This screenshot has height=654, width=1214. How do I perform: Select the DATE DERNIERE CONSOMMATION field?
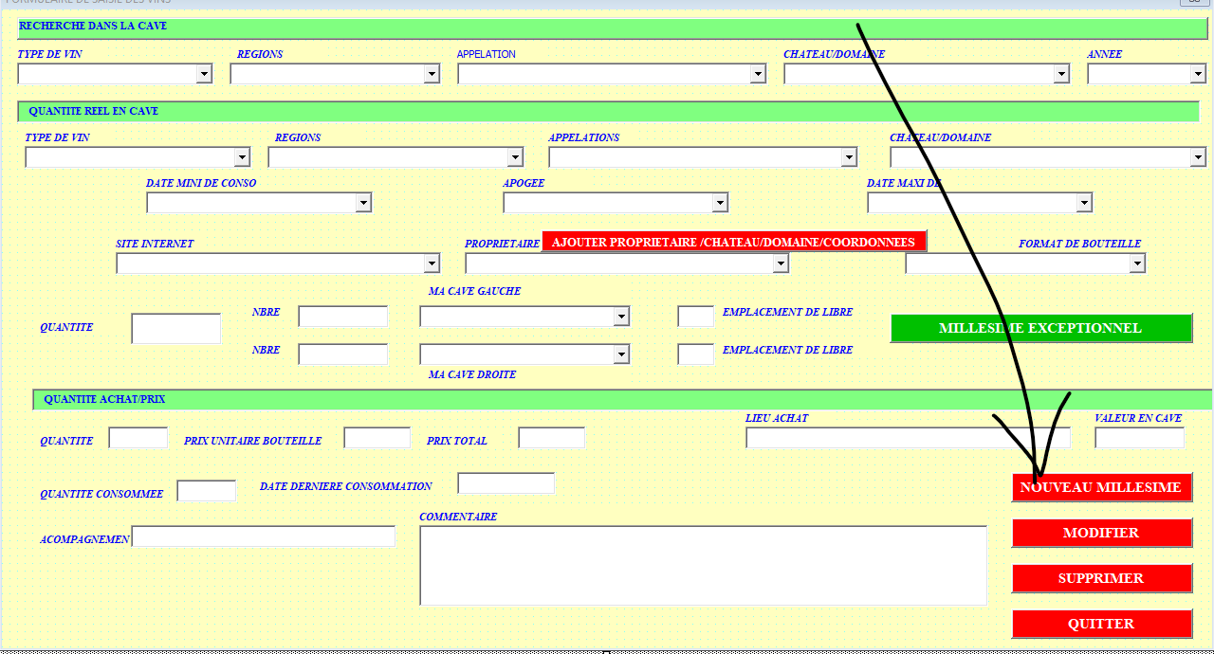click(x=506, y=483)
